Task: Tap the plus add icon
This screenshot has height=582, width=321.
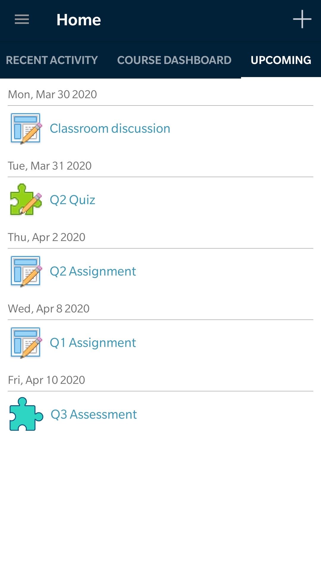Action: (x=302, y=19)
